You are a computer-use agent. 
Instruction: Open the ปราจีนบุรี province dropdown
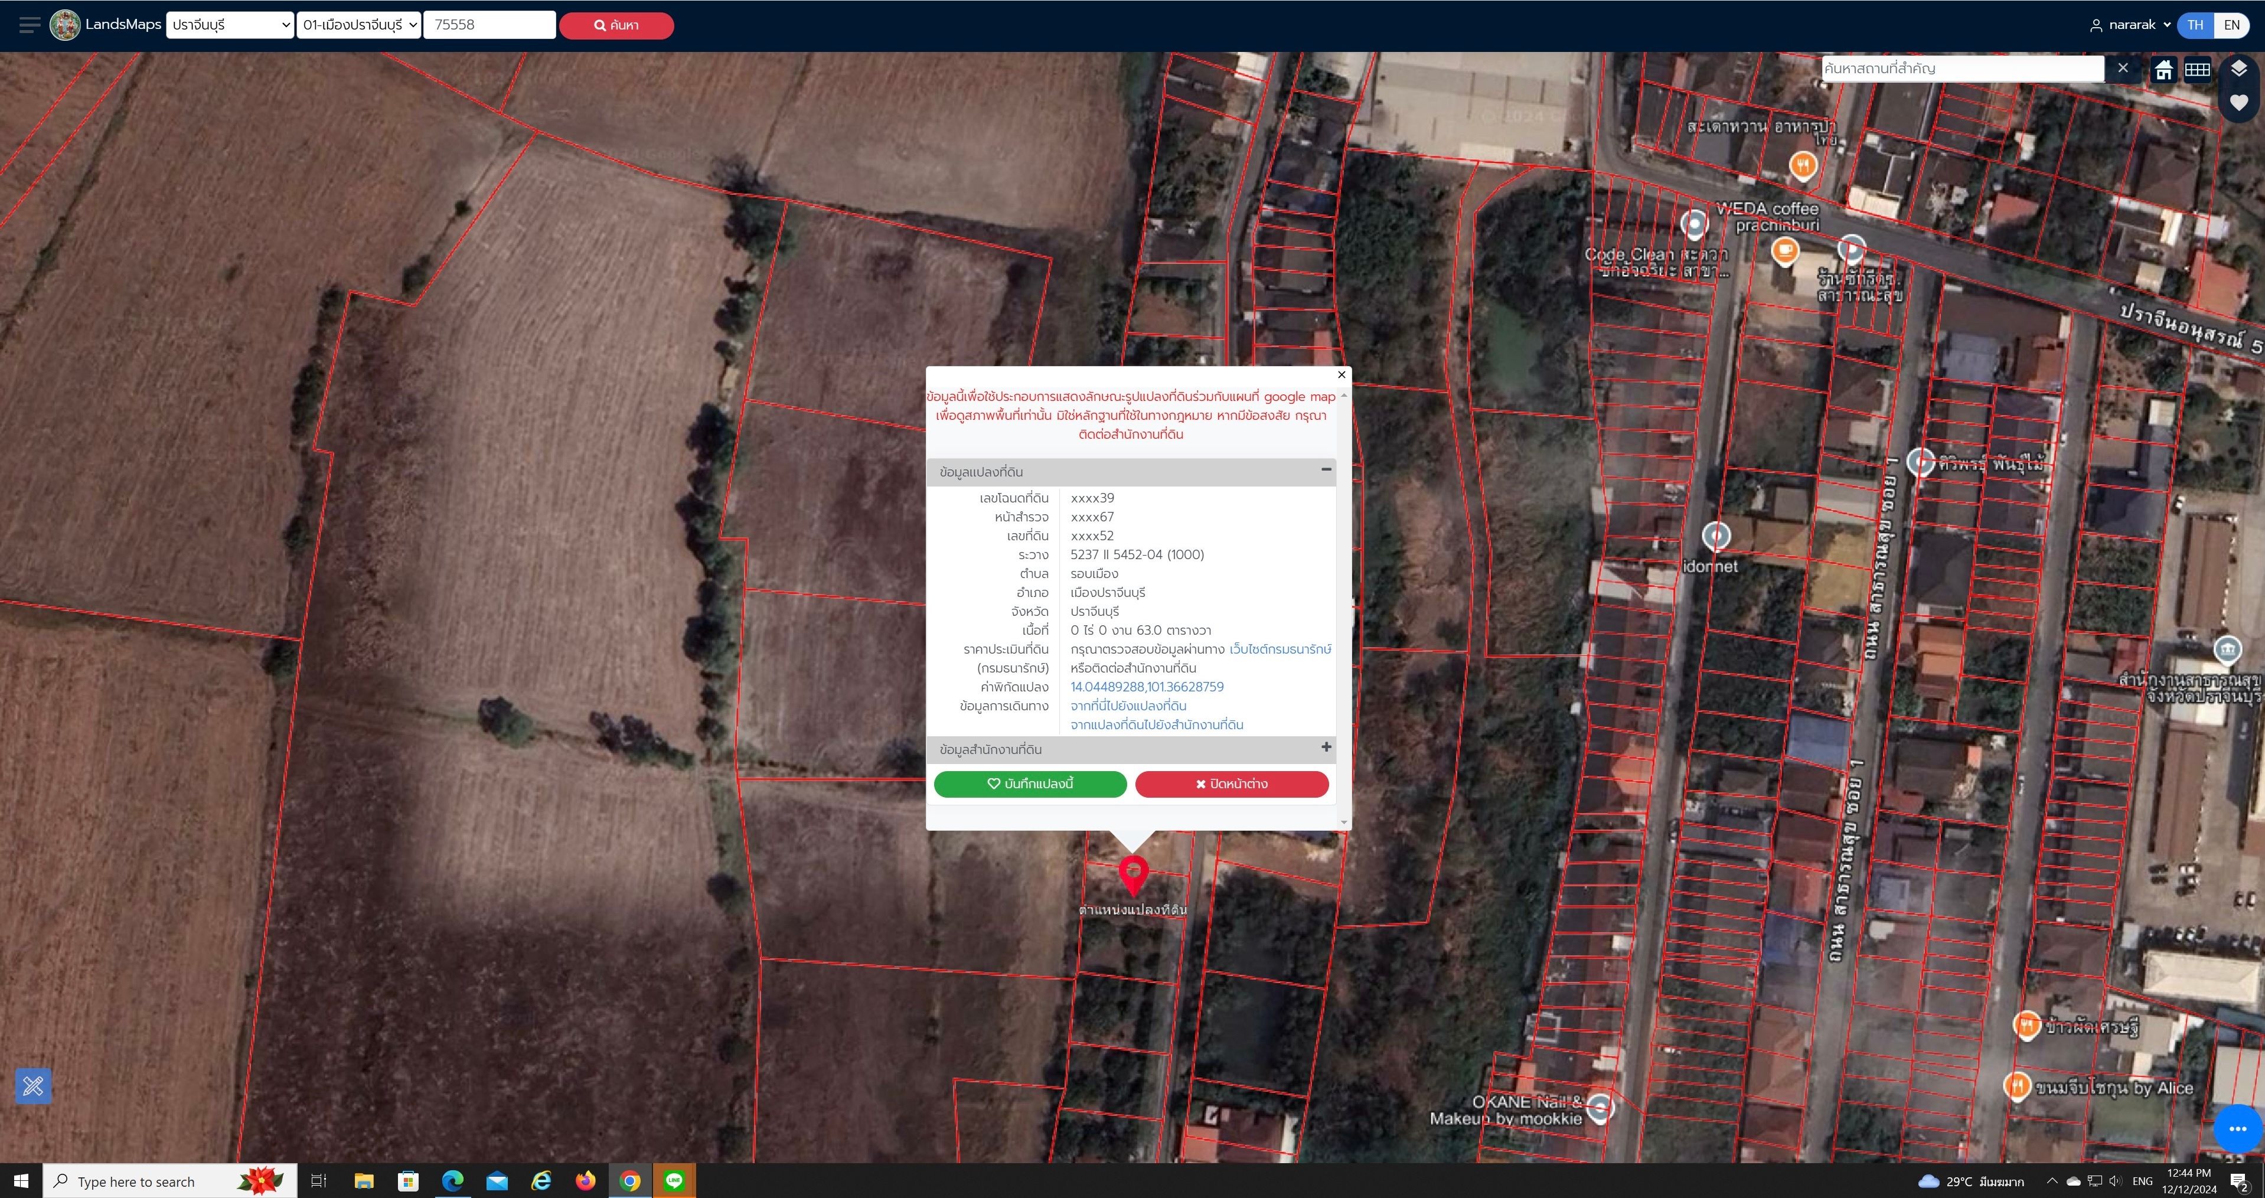[x=230, y=25]
